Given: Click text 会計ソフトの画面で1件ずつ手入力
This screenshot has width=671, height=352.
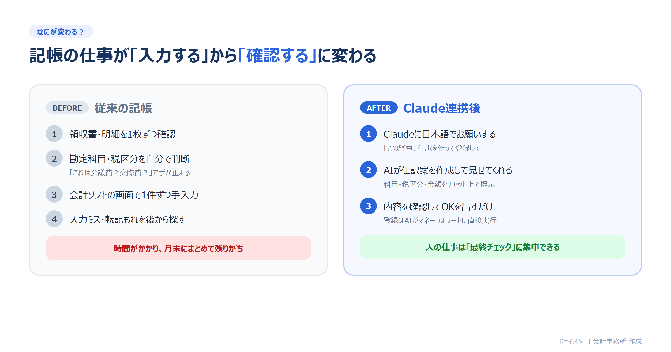Looking at the screenshot, I should pos(134,195).
